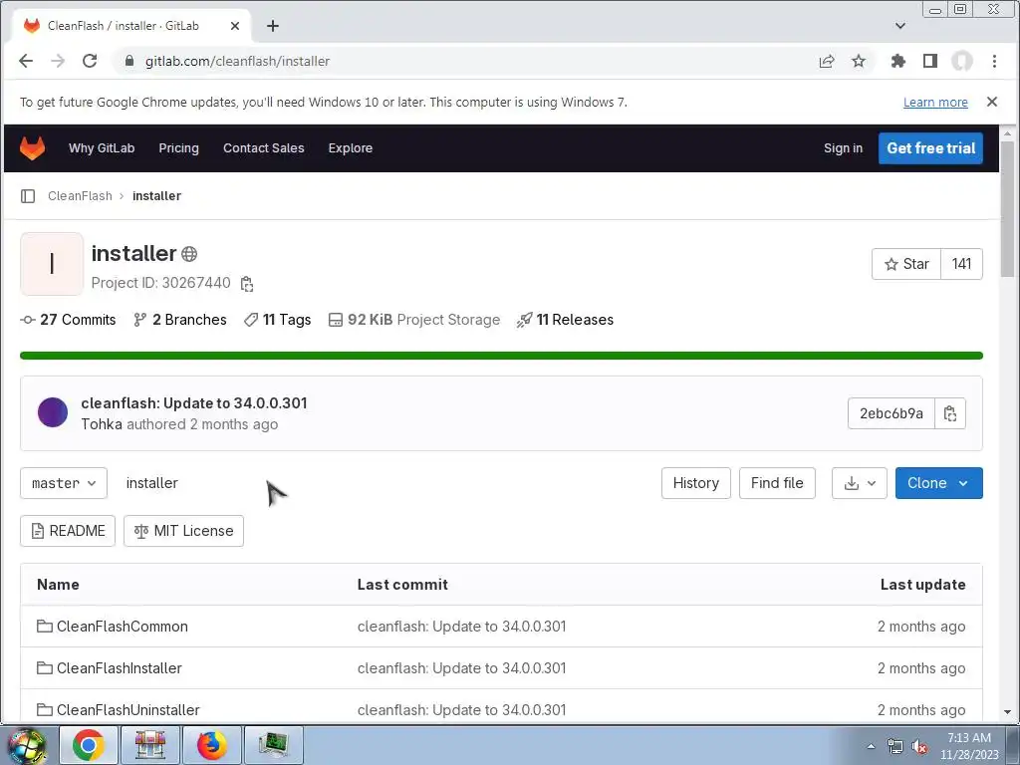This screenshot has width=1020, height=765.
Task: Open a new browser tab with plus icon
Action: coord(273,26)
